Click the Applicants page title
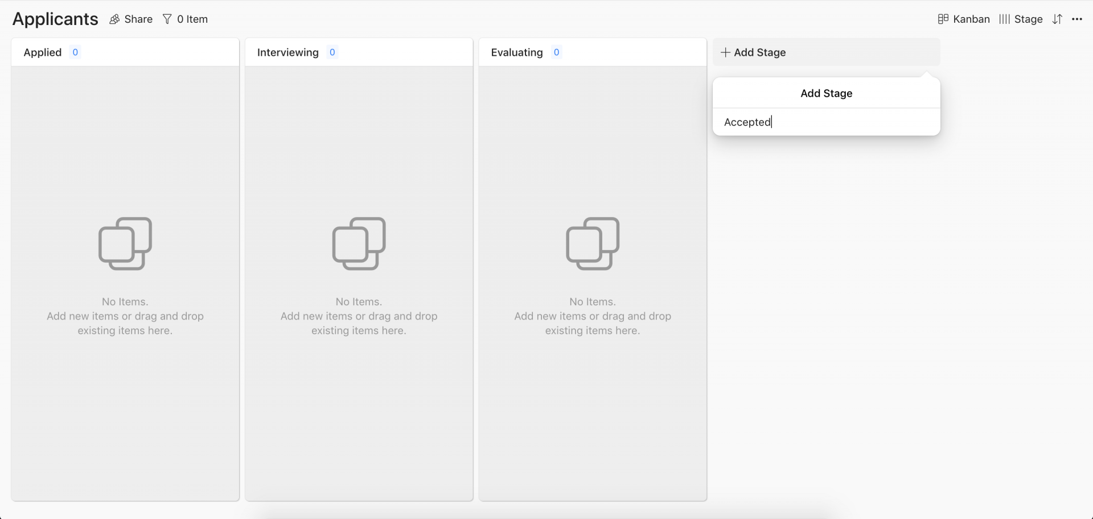Image resolution: width=1093 pixels, height=519 pixels. pos(55,19)
